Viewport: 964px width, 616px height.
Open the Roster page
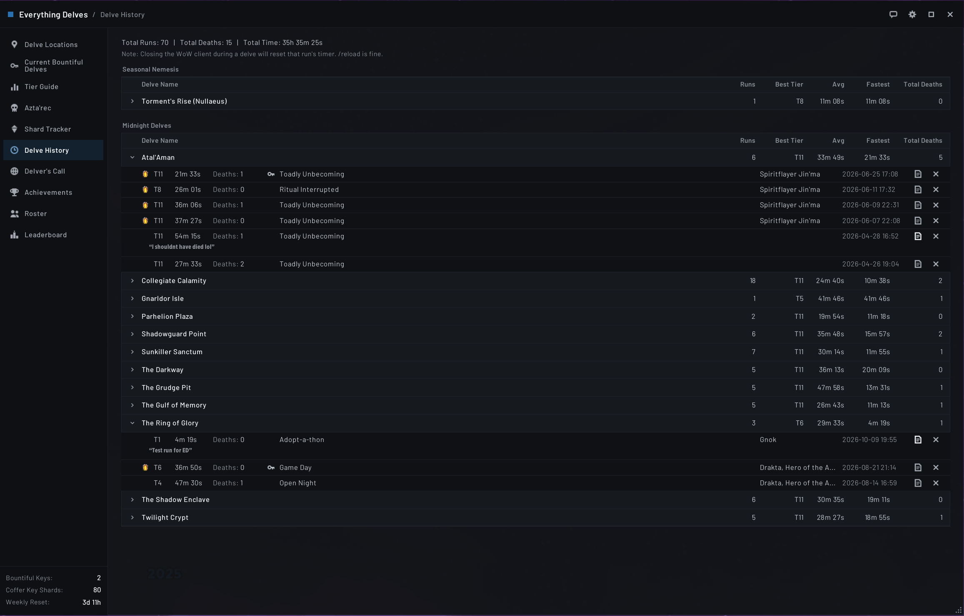tap(53, 214)
